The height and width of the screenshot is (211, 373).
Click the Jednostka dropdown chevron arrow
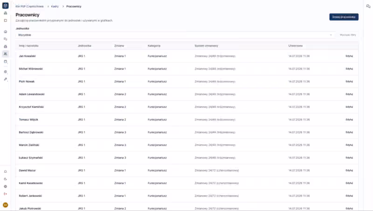pos(331,35)
